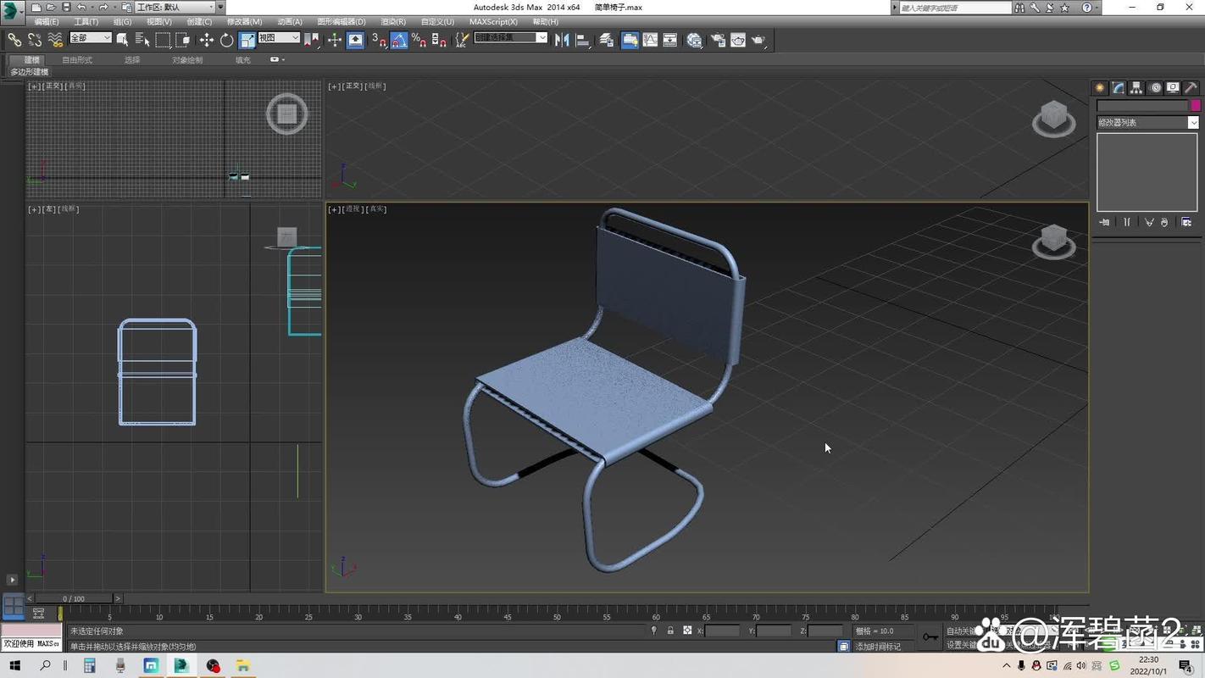This screenshot has height=678, width=1205.
Task: Open the Motion command panel tab
Action: tap(1155, 88)
